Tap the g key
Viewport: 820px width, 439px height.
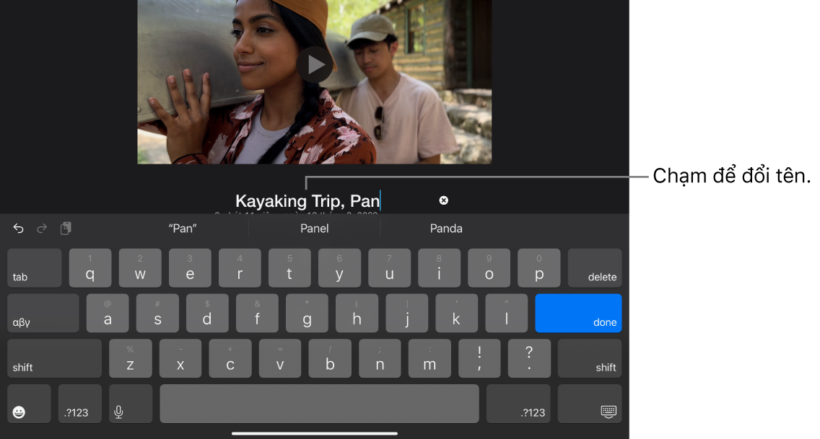[307, 313]
